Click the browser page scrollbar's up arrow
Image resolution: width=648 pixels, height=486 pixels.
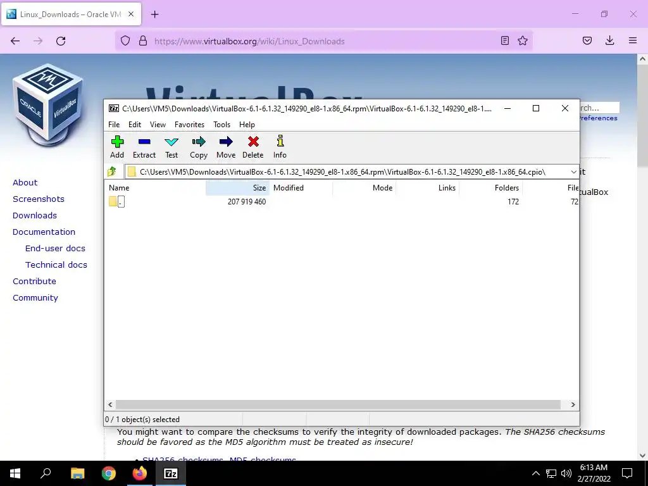(642, 59)
